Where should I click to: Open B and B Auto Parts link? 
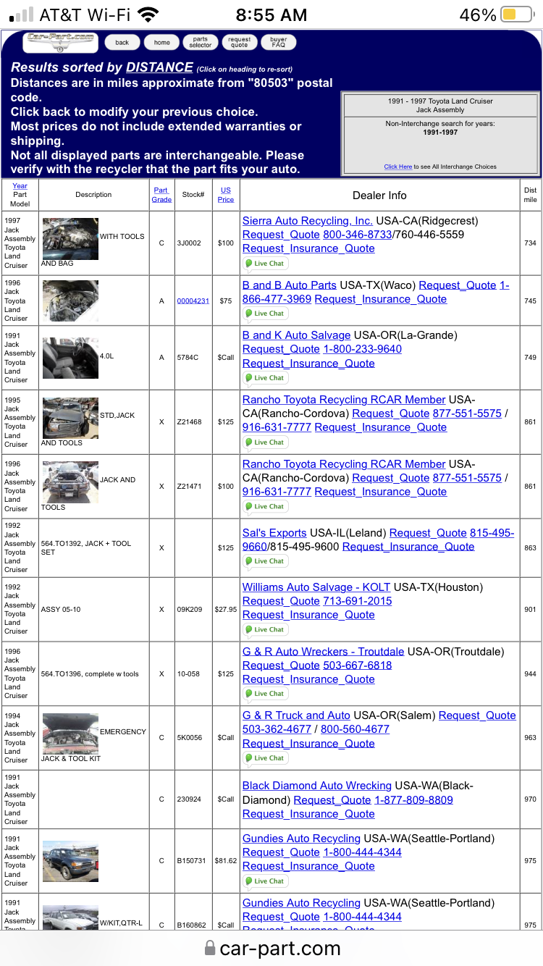click(290, 285)
